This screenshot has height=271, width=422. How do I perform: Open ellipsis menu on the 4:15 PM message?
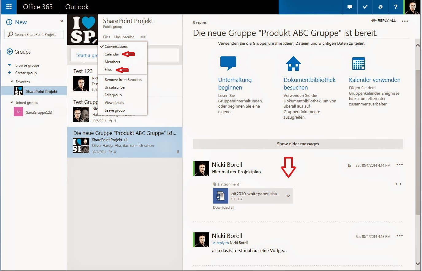399,236
